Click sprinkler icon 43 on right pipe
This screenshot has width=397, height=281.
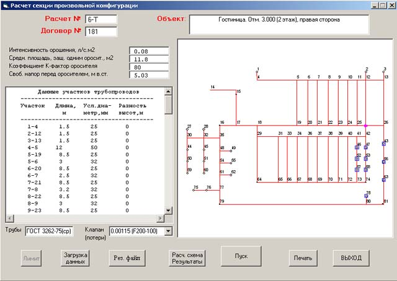click(385, 144)
